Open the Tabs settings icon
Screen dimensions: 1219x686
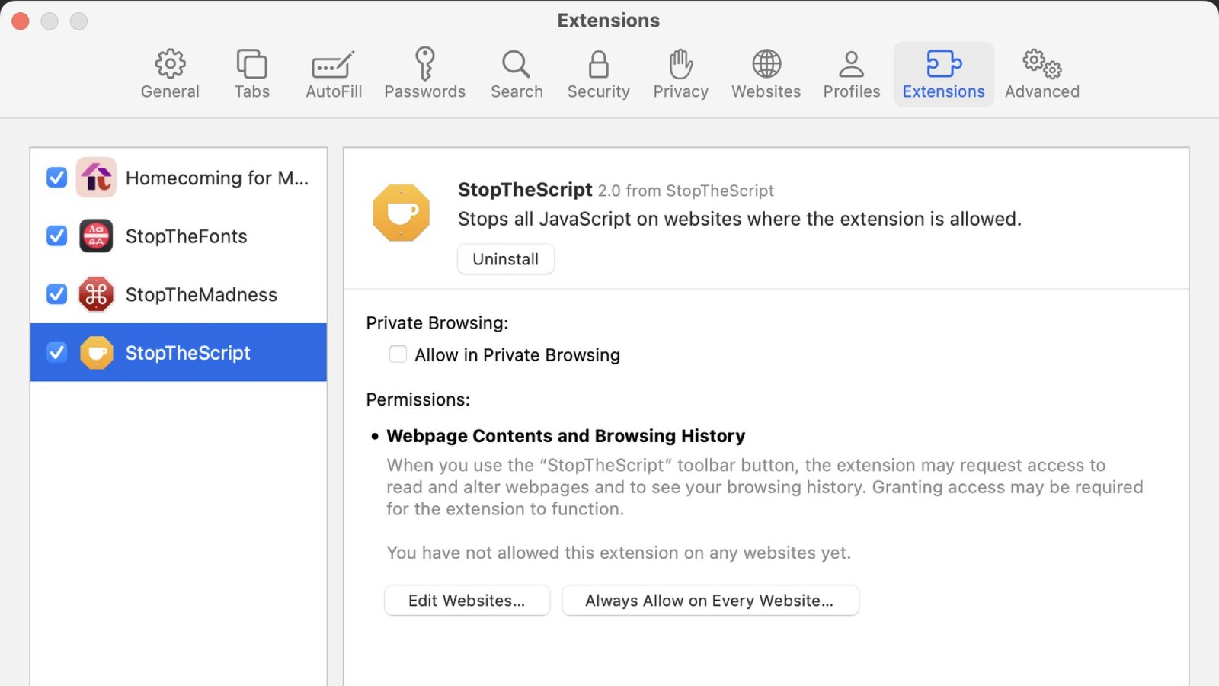click(x=251, y=64)
